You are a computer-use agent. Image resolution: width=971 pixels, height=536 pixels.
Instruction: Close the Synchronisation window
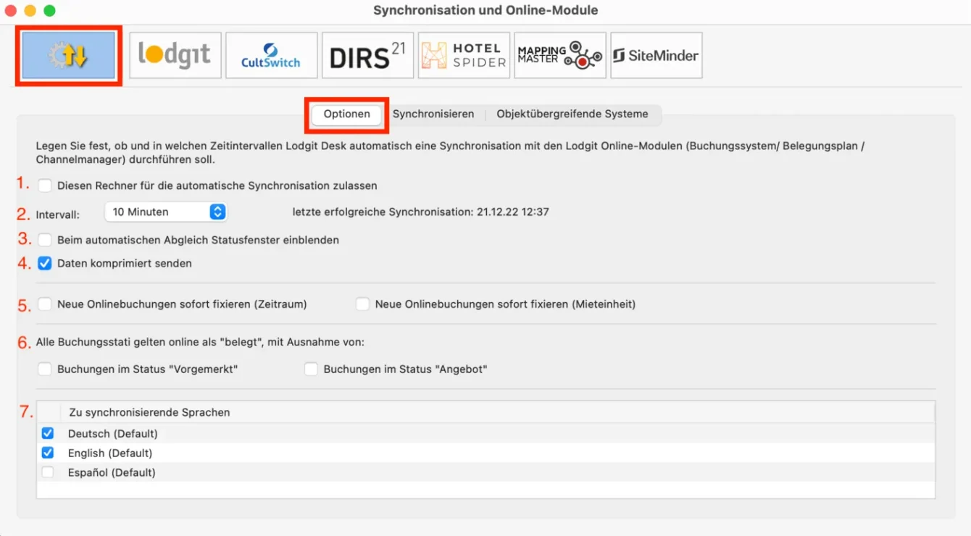(x=11, y=11)
